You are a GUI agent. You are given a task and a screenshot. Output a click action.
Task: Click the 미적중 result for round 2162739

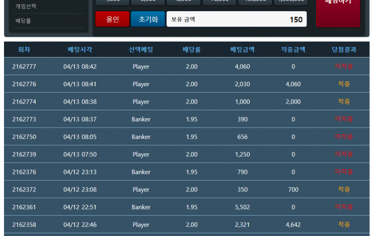click(x=344, y=154)
